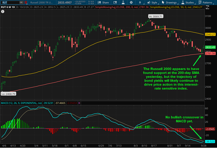Click the cyan -39.523 MACD axis tag

pos(210,141)
